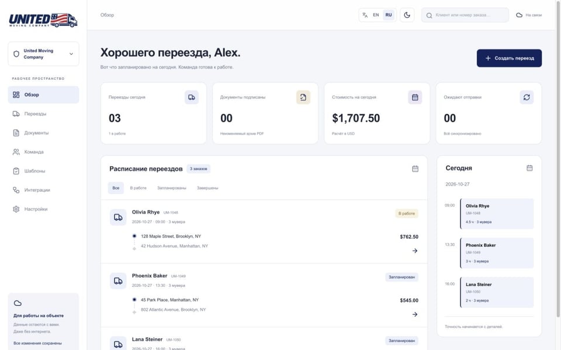This screenshot has height=350, width=561.
Task: Open the Документы sidebar item
Action: [x=43, y=133]
